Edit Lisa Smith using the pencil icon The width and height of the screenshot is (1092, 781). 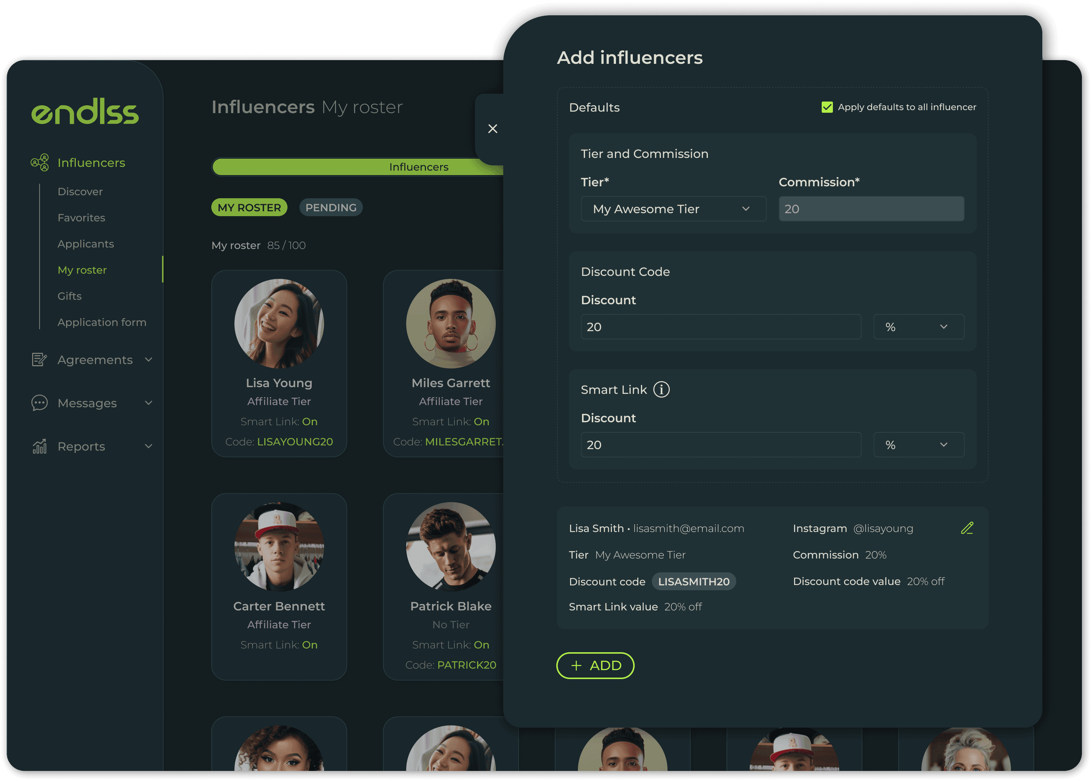pyautogui.click(x=967, y=528)
